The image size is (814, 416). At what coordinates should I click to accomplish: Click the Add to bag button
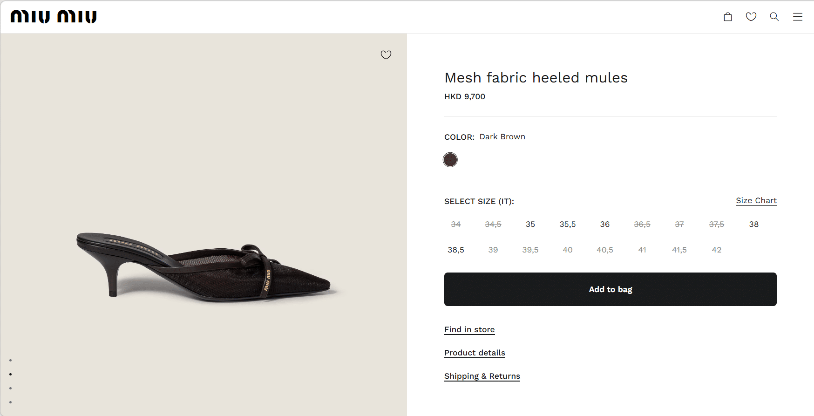point(610,289)
